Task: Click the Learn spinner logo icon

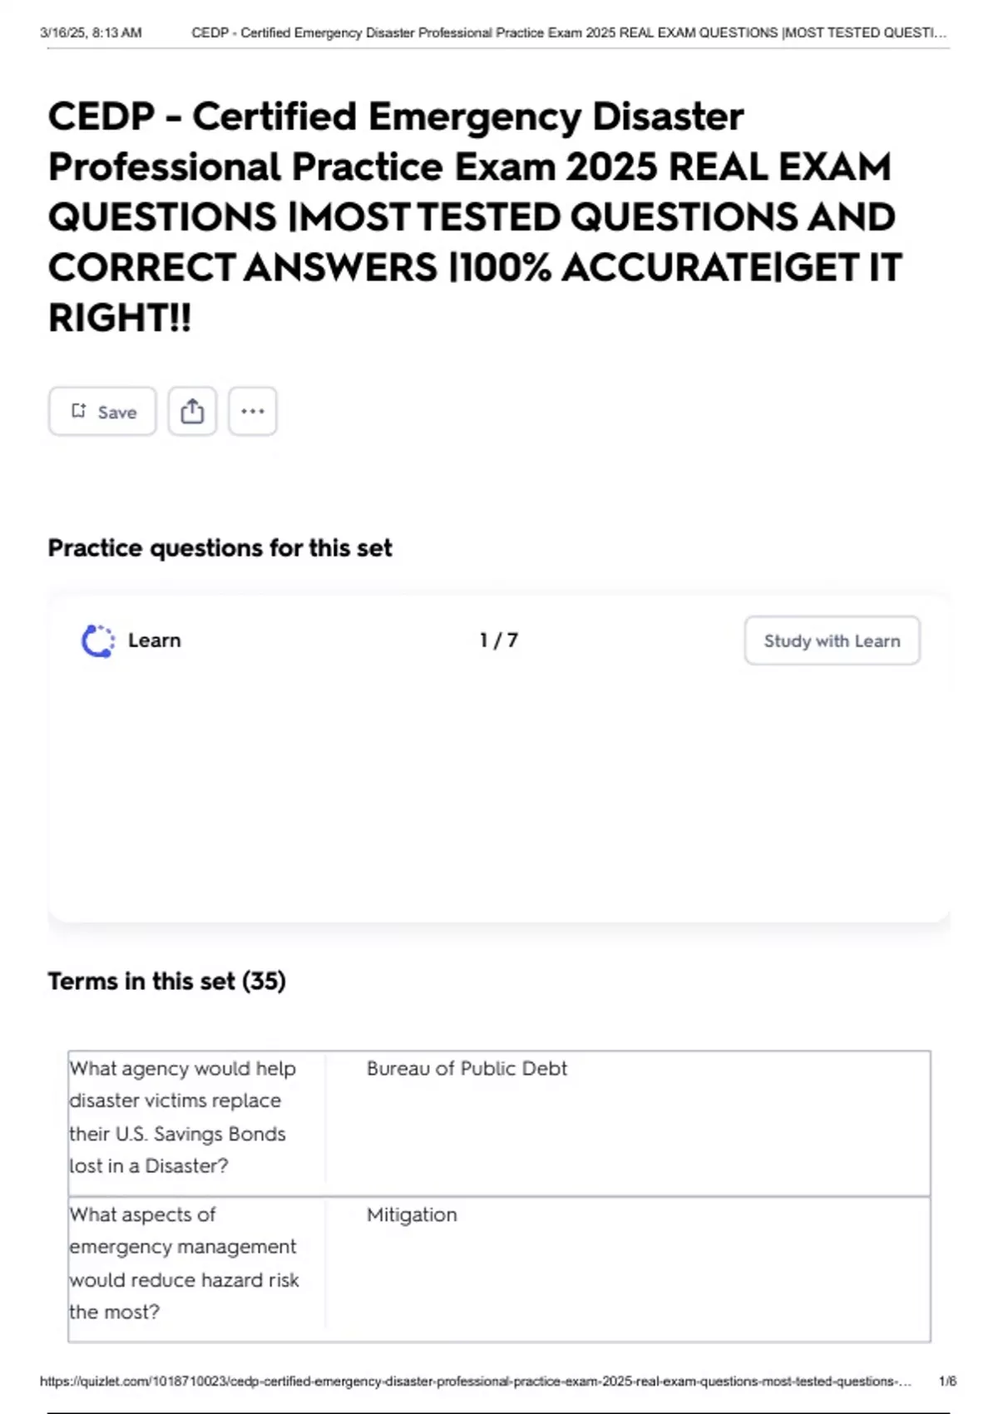Action: pos(98,641)
